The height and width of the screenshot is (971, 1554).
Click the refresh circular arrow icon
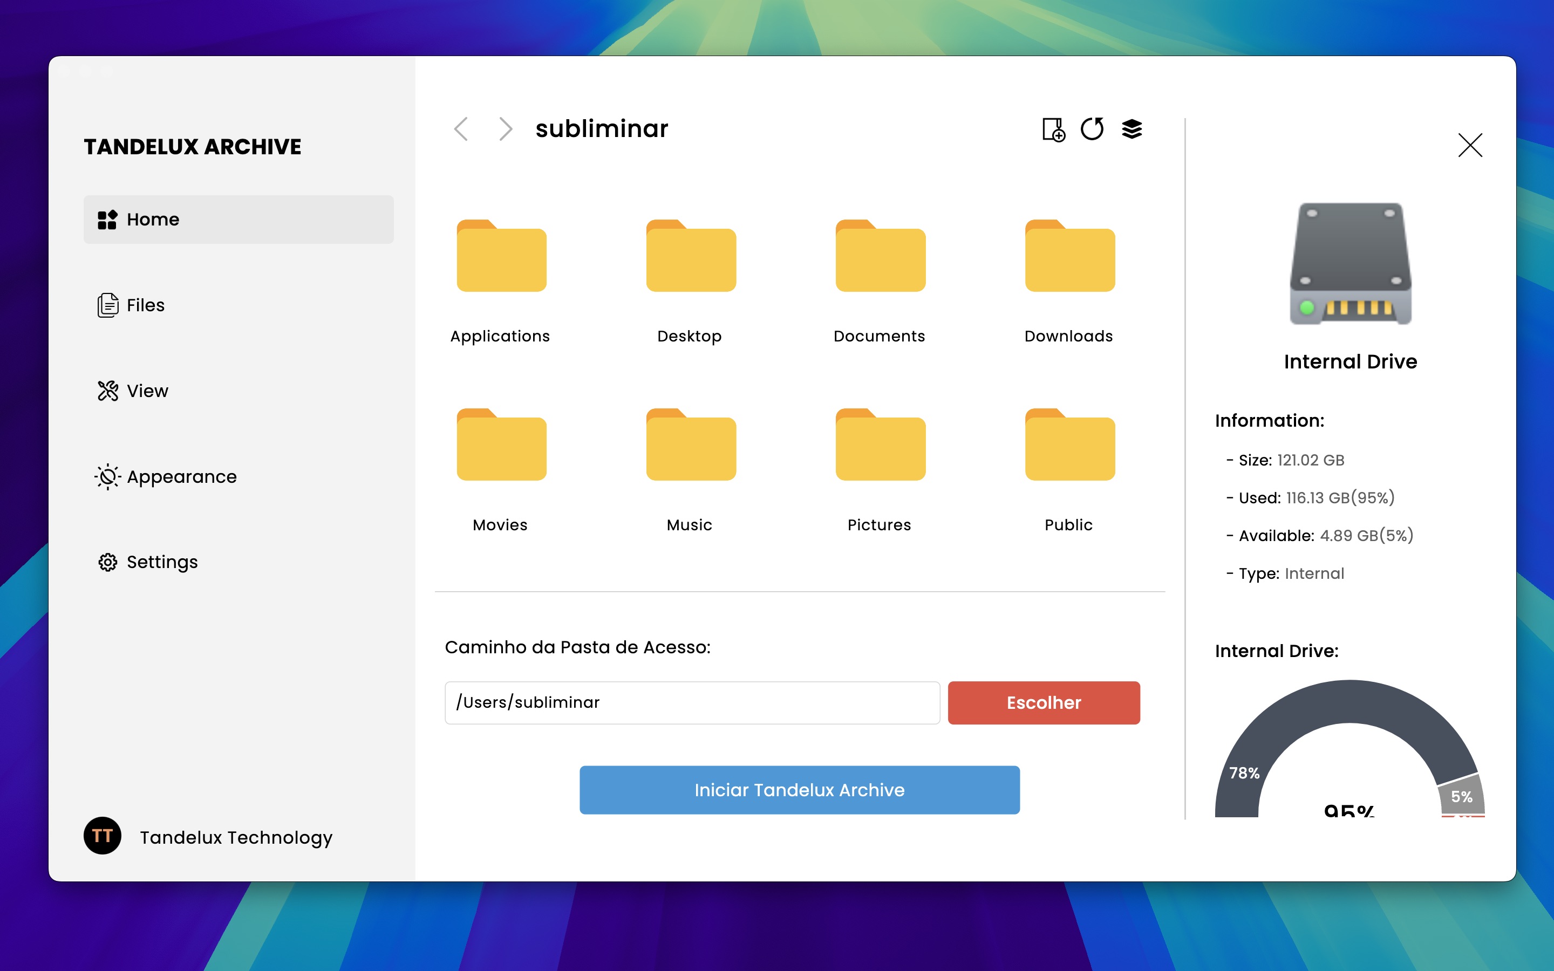tap(1092, 129)
